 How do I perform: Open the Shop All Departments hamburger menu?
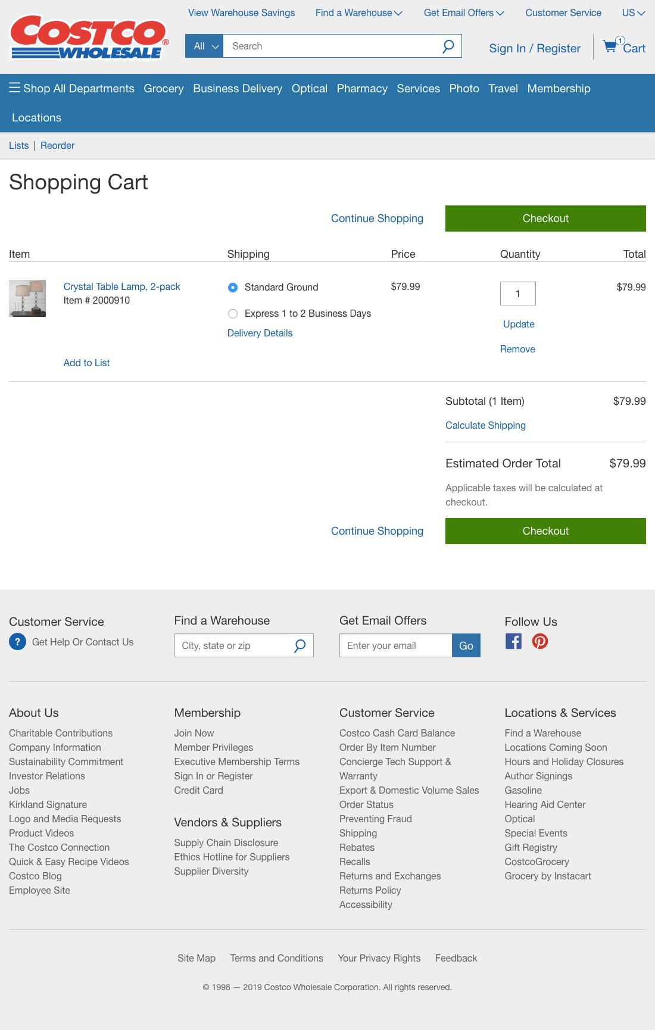(15, 88)
